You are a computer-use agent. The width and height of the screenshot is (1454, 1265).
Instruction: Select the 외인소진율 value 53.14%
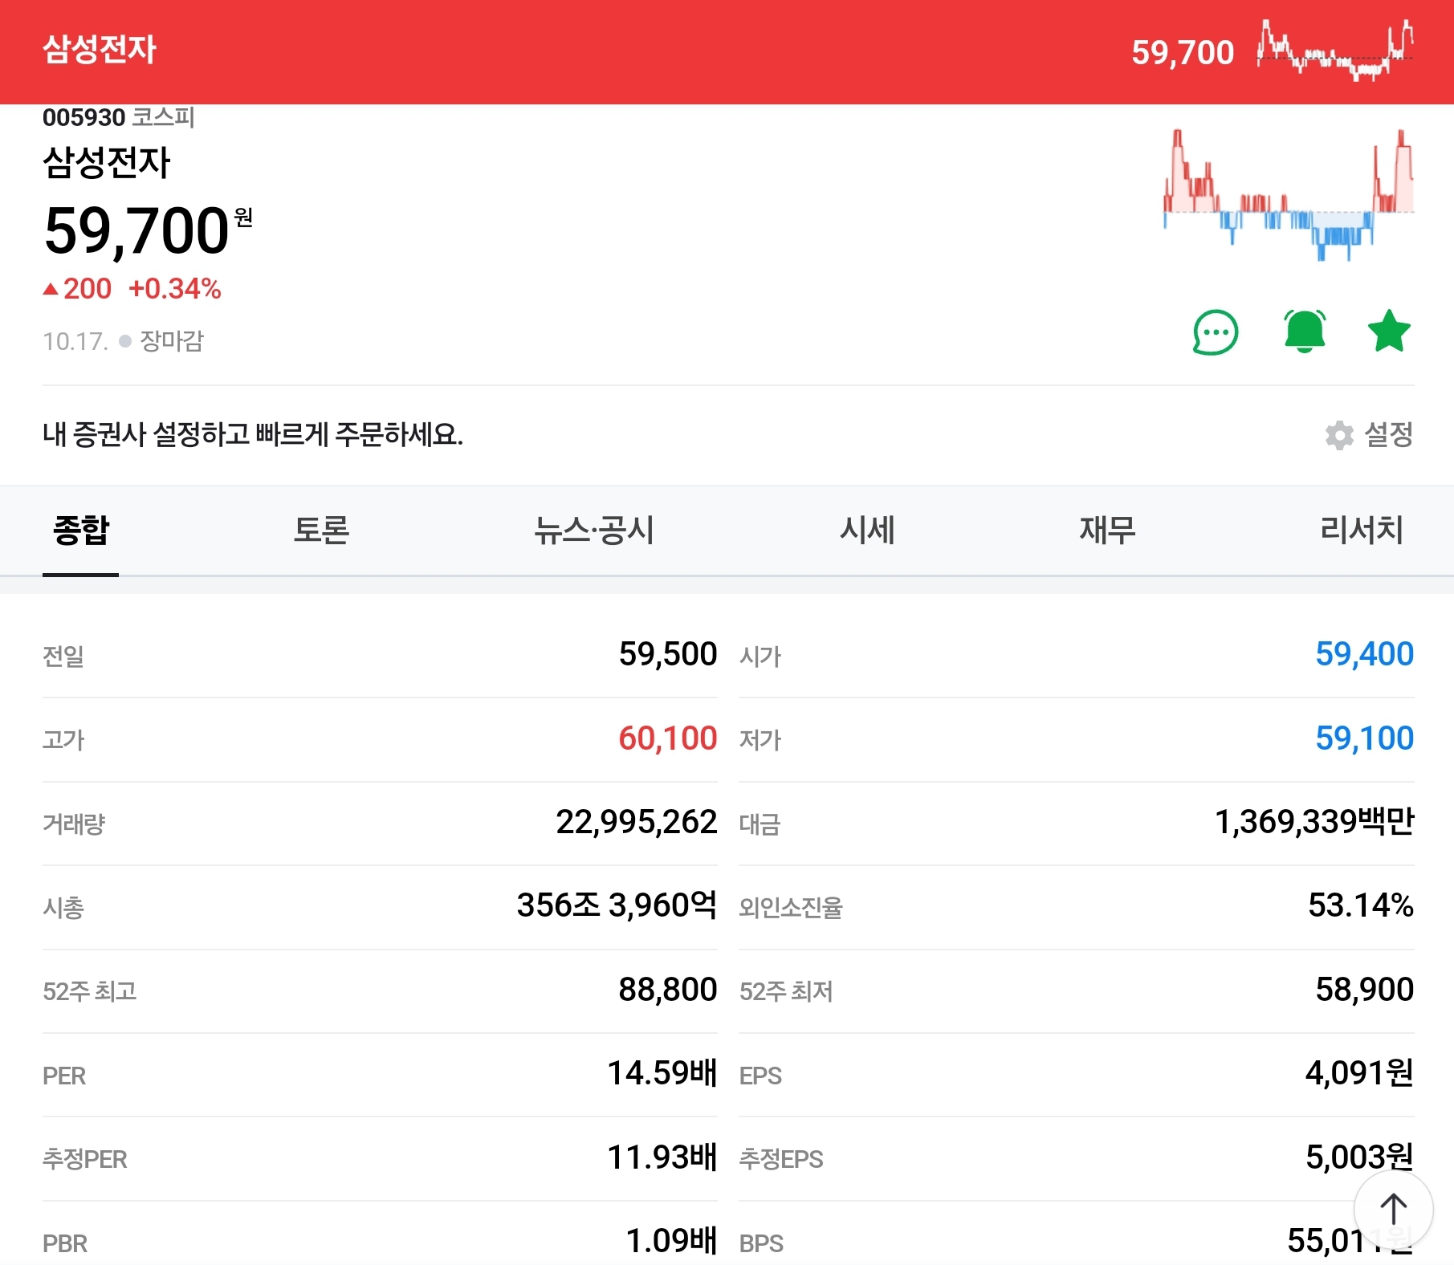click(1361, 905)
